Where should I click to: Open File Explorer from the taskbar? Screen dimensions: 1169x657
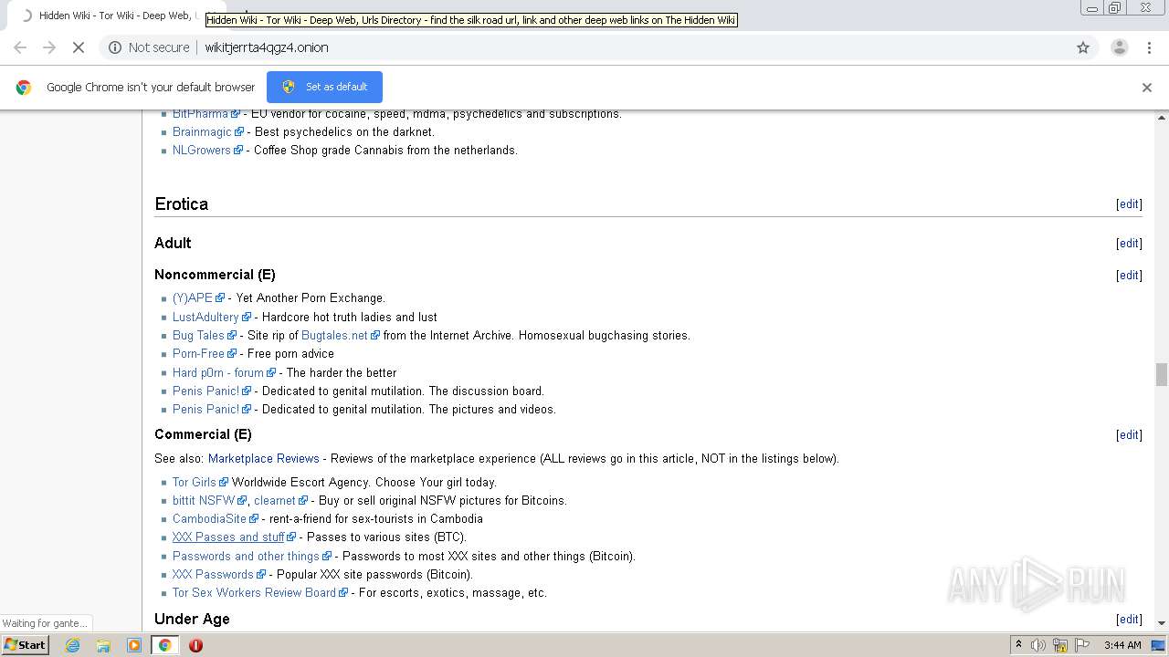click(103, 645)
